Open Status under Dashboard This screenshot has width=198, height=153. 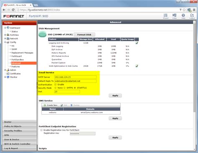coord(15,32)
